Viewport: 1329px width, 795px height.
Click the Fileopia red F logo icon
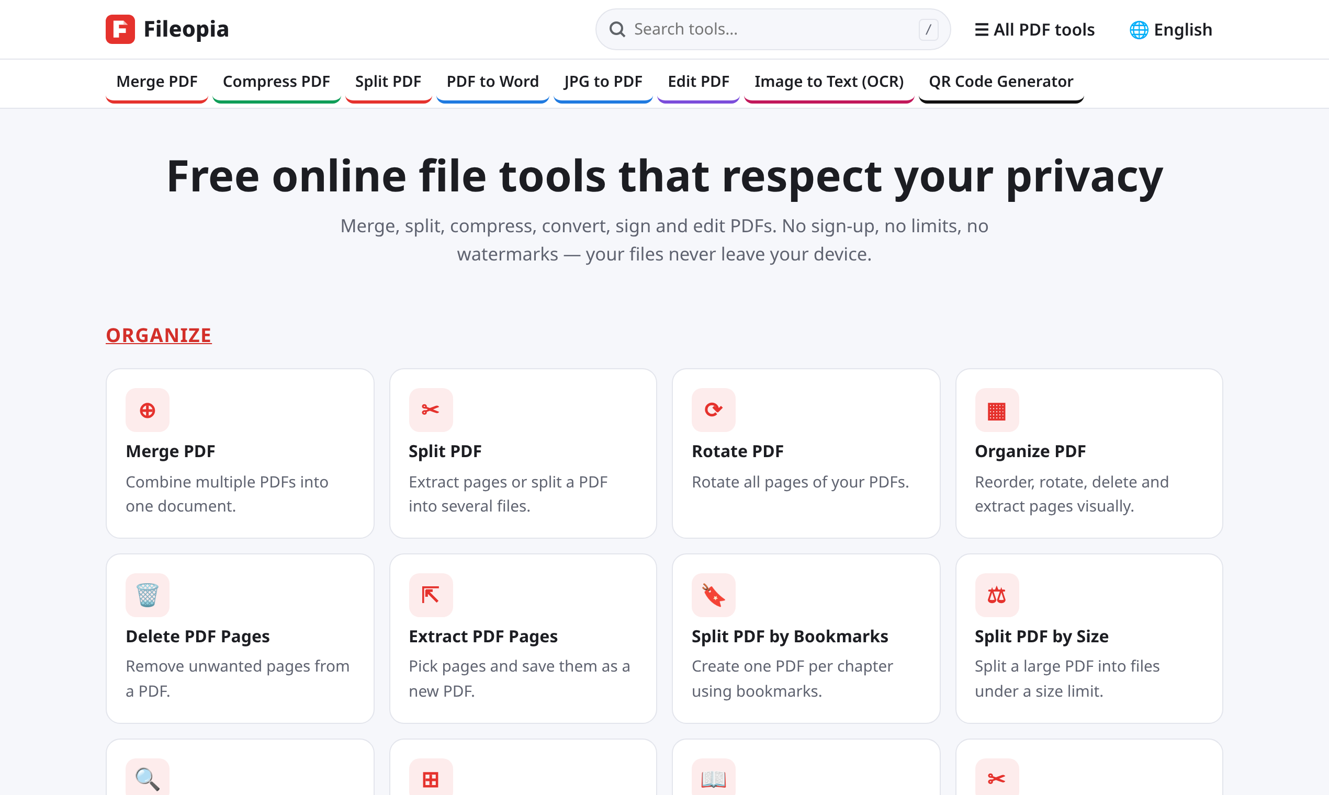coord(120,29)
